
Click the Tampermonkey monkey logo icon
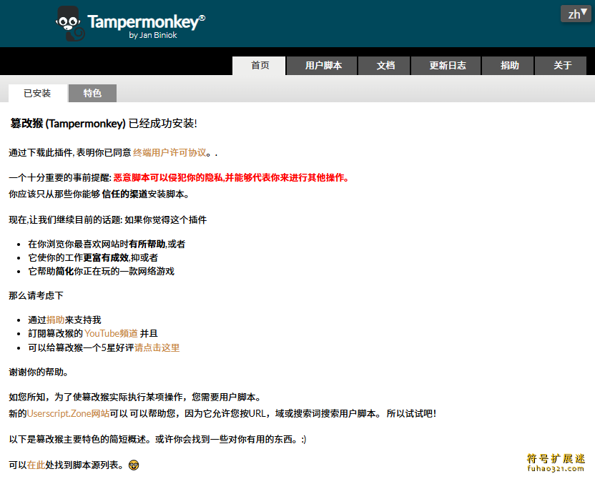coord(71,24)
